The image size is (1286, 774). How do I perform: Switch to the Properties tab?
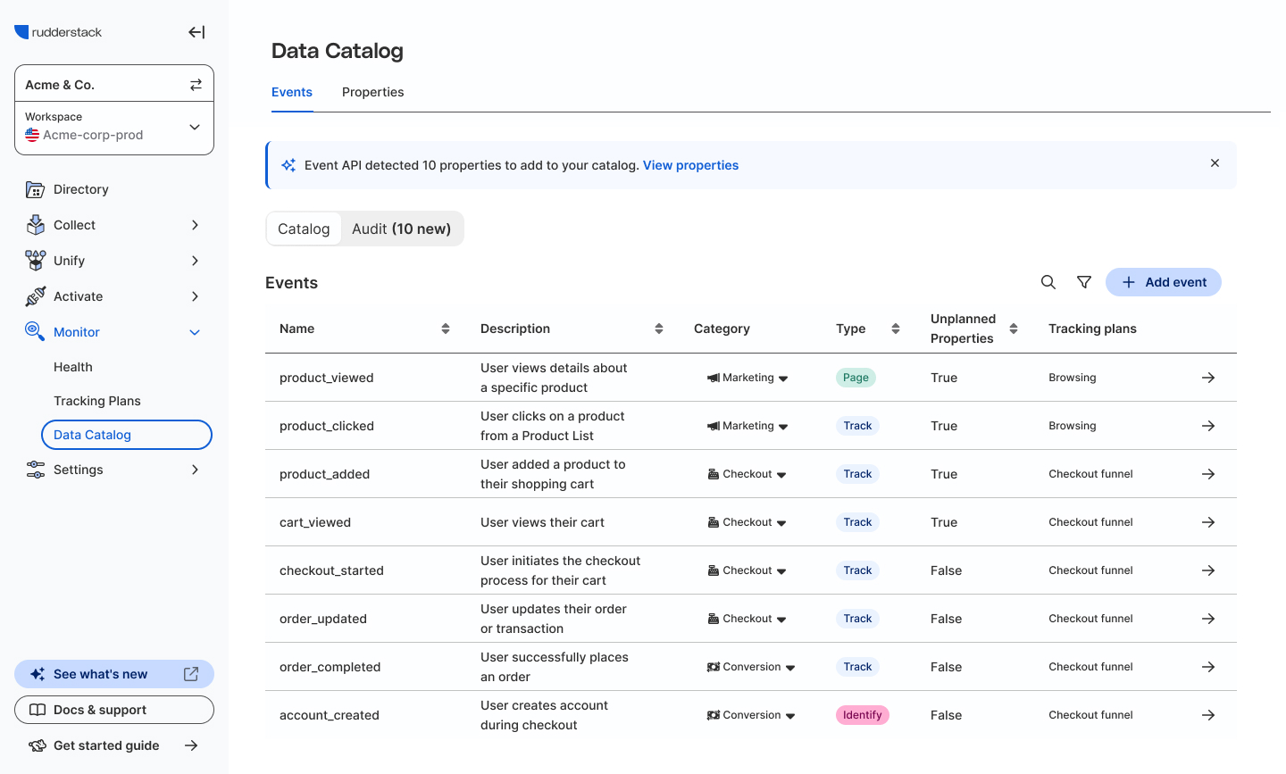tap(372, 92)
